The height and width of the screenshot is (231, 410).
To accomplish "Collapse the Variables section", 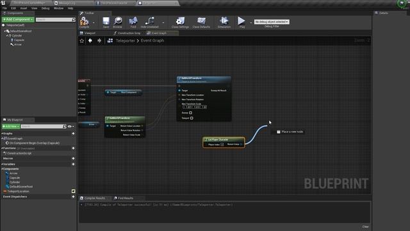I will click(2, 164).
